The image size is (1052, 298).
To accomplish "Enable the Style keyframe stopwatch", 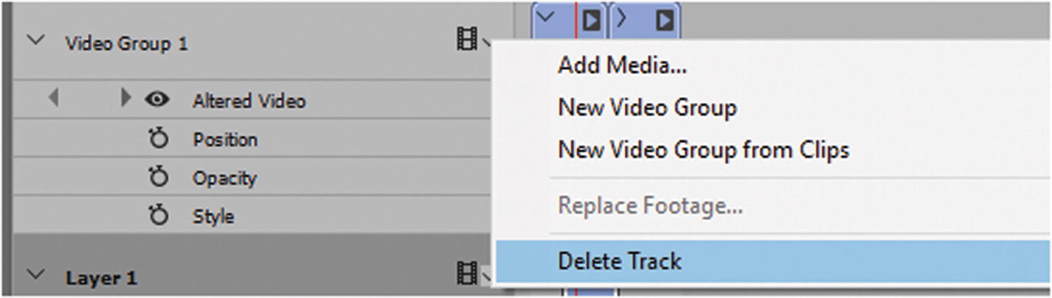I will coord(159,216).
